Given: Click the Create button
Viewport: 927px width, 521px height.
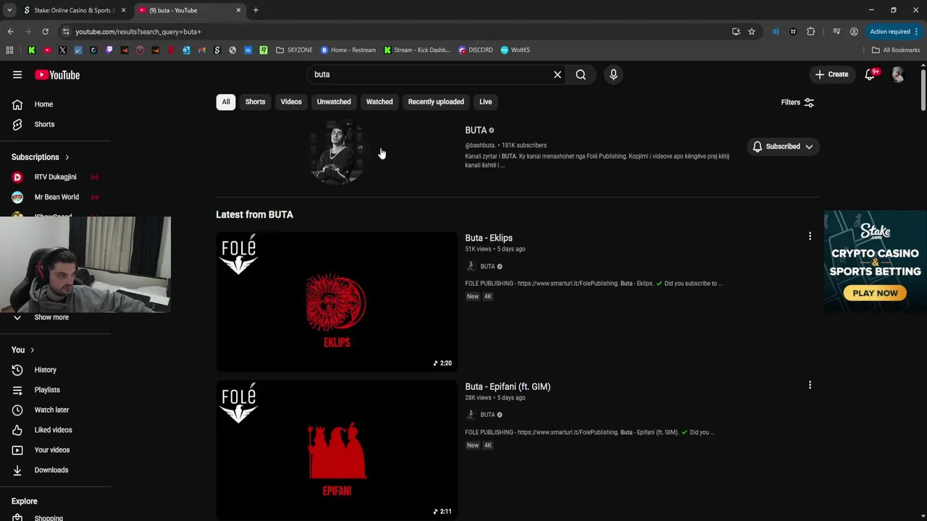Looking at the screenshot, I should click(x=831, y=75).
